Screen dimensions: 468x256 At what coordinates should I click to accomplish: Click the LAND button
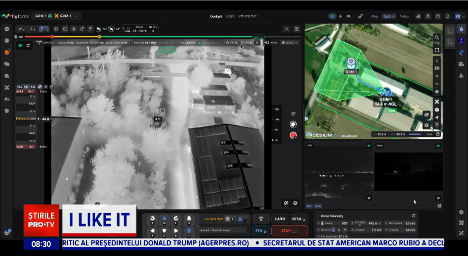tap(280, 219)
